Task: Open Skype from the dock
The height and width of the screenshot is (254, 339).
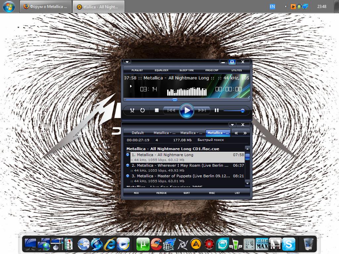Action: click(289, 244)
